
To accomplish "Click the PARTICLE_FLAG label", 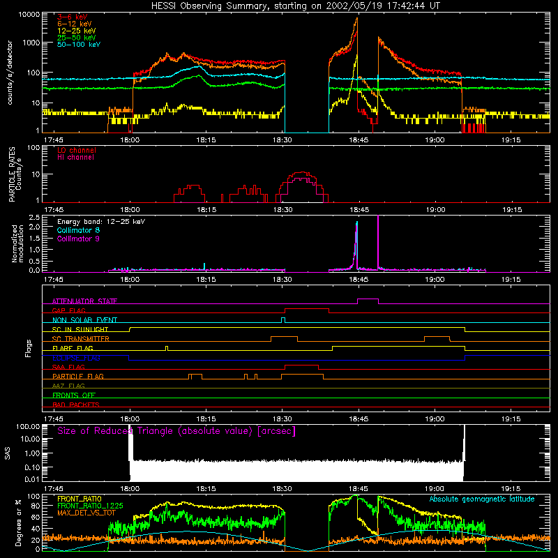I will coord(78,376).
